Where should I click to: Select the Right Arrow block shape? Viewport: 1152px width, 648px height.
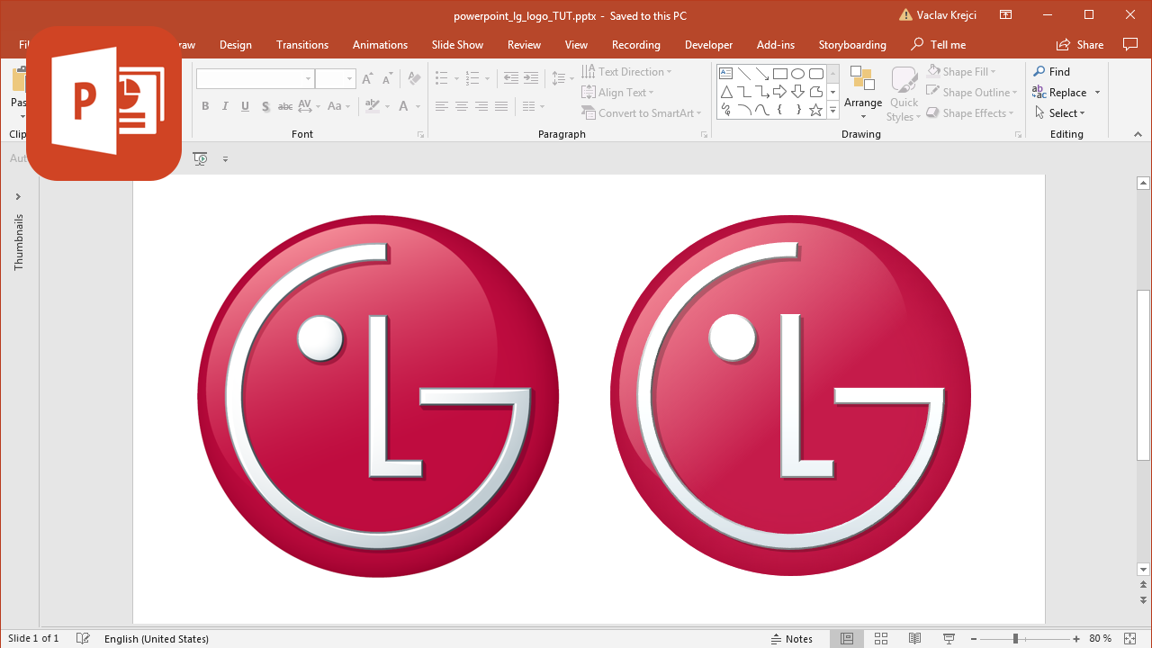coord(780,92)
